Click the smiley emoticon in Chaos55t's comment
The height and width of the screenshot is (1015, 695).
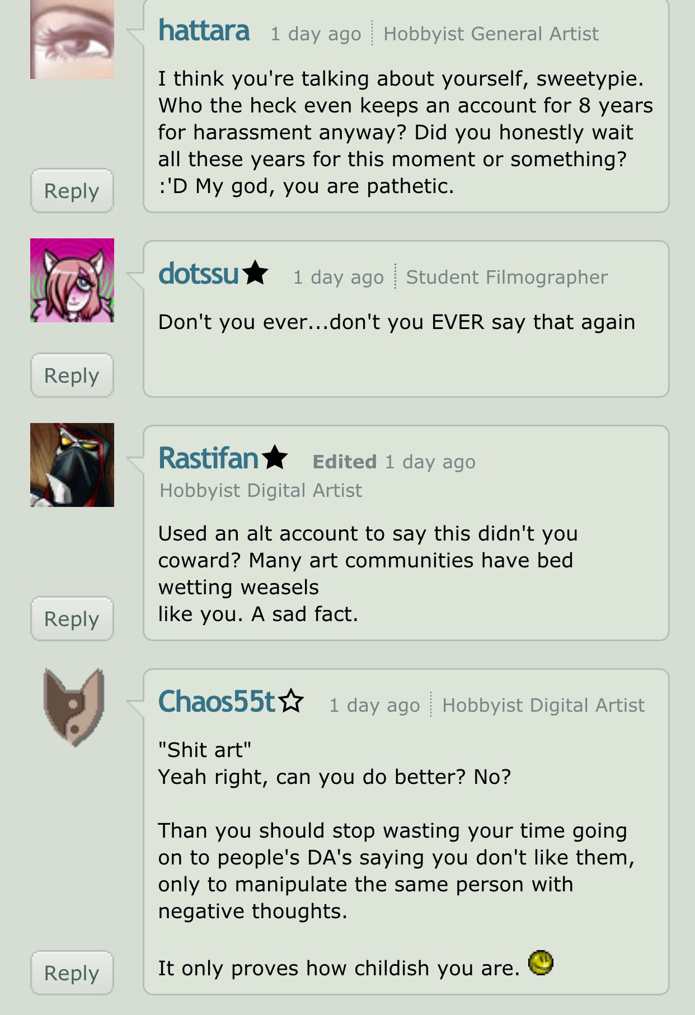click(541, 963)
